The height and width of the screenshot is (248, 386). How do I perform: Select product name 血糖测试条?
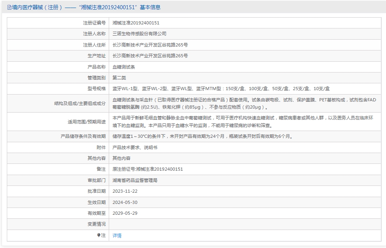click(124, 67)
